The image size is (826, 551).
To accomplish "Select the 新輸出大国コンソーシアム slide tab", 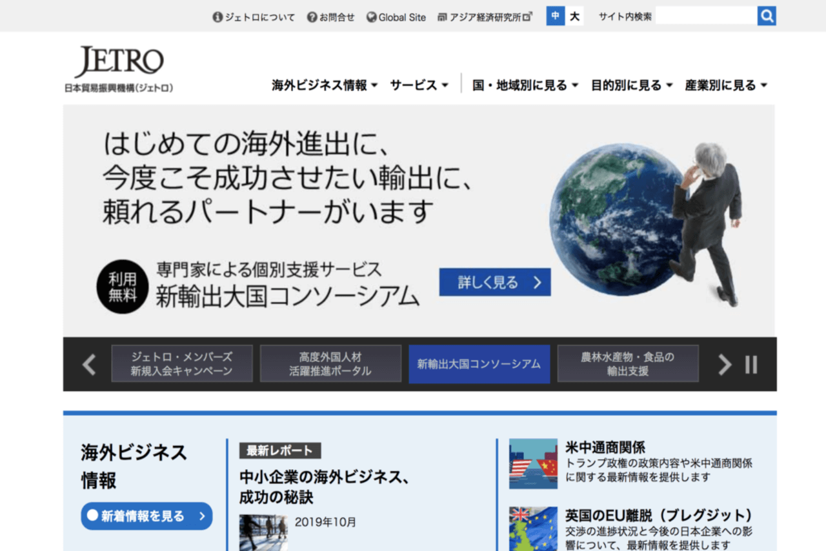I will tap(479, 363).
